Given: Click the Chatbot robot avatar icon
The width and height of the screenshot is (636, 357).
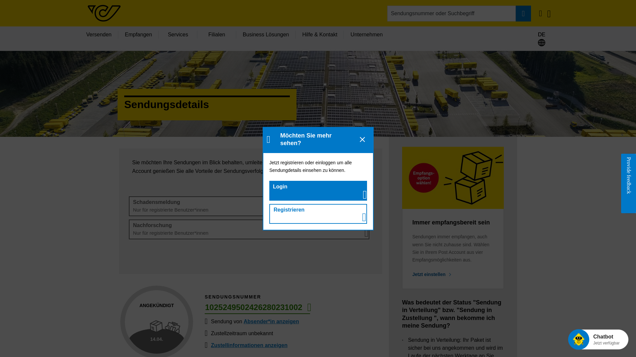Looking at the screenshot, I should coord(578,339).
